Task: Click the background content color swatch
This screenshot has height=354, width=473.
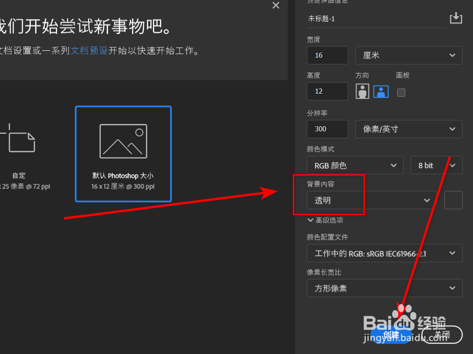Action: point(453,200)
